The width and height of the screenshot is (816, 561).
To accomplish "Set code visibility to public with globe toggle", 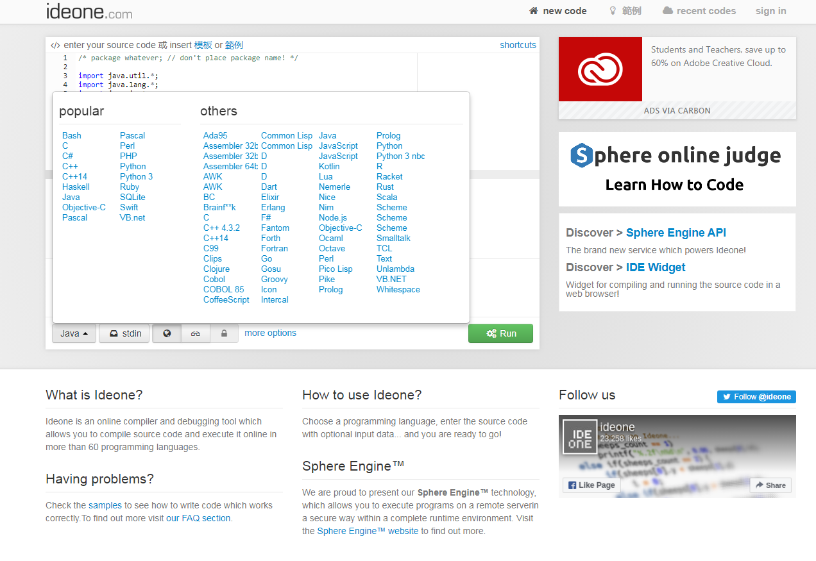I will coord(166,333).
